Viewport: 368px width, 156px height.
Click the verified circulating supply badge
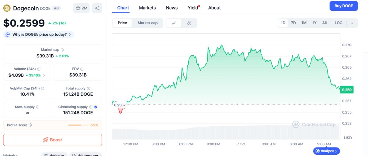[x=96, y=107]
